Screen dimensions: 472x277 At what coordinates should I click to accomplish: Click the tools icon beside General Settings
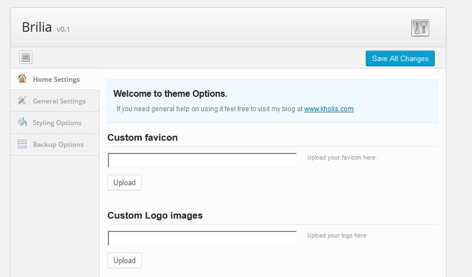tap(22, 101)
